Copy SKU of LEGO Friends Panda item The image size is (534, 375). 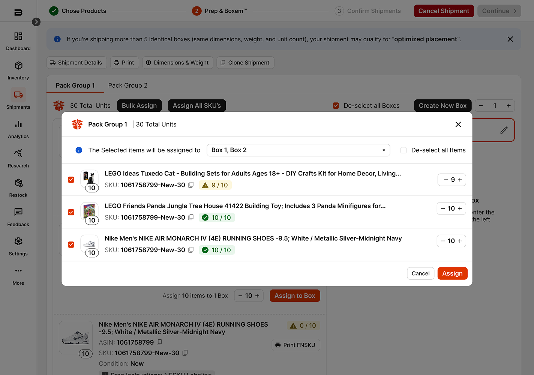(191, 217)
